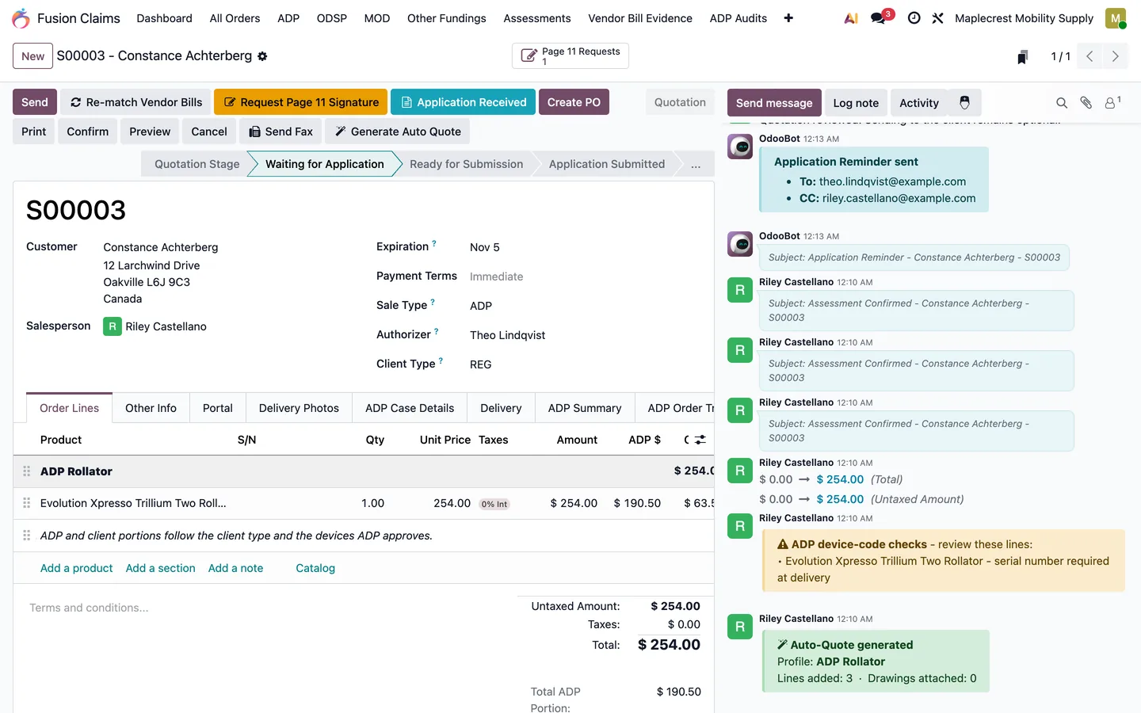Grab the handle of Evolution Xpresso line
The image size is (1141, 713).
pyautogui.click(x=26, y=503)
